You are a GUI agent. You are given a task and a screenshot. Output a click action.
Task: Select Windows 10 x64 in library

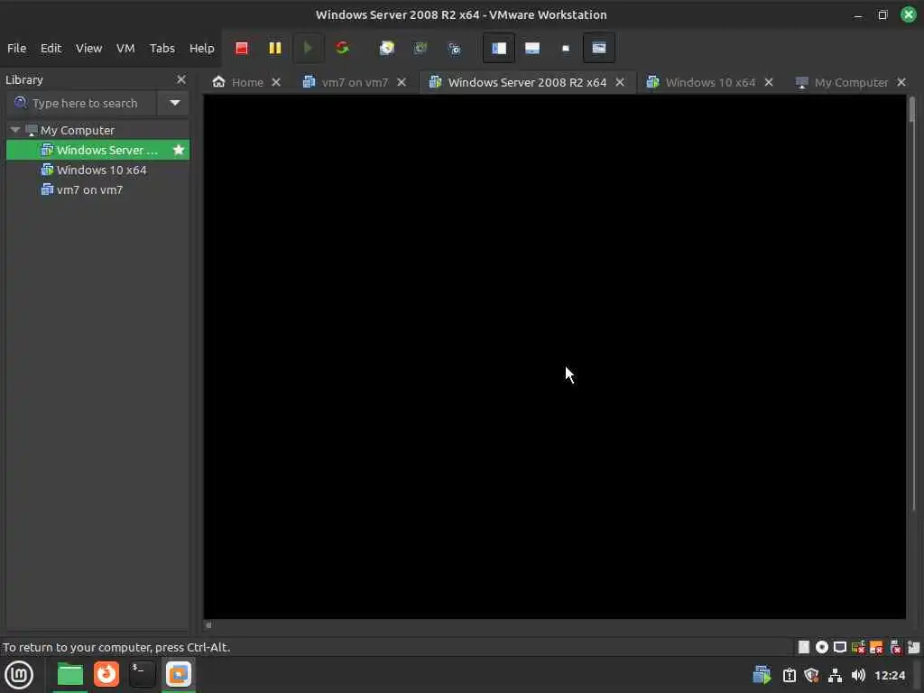(x=97, y=171)
